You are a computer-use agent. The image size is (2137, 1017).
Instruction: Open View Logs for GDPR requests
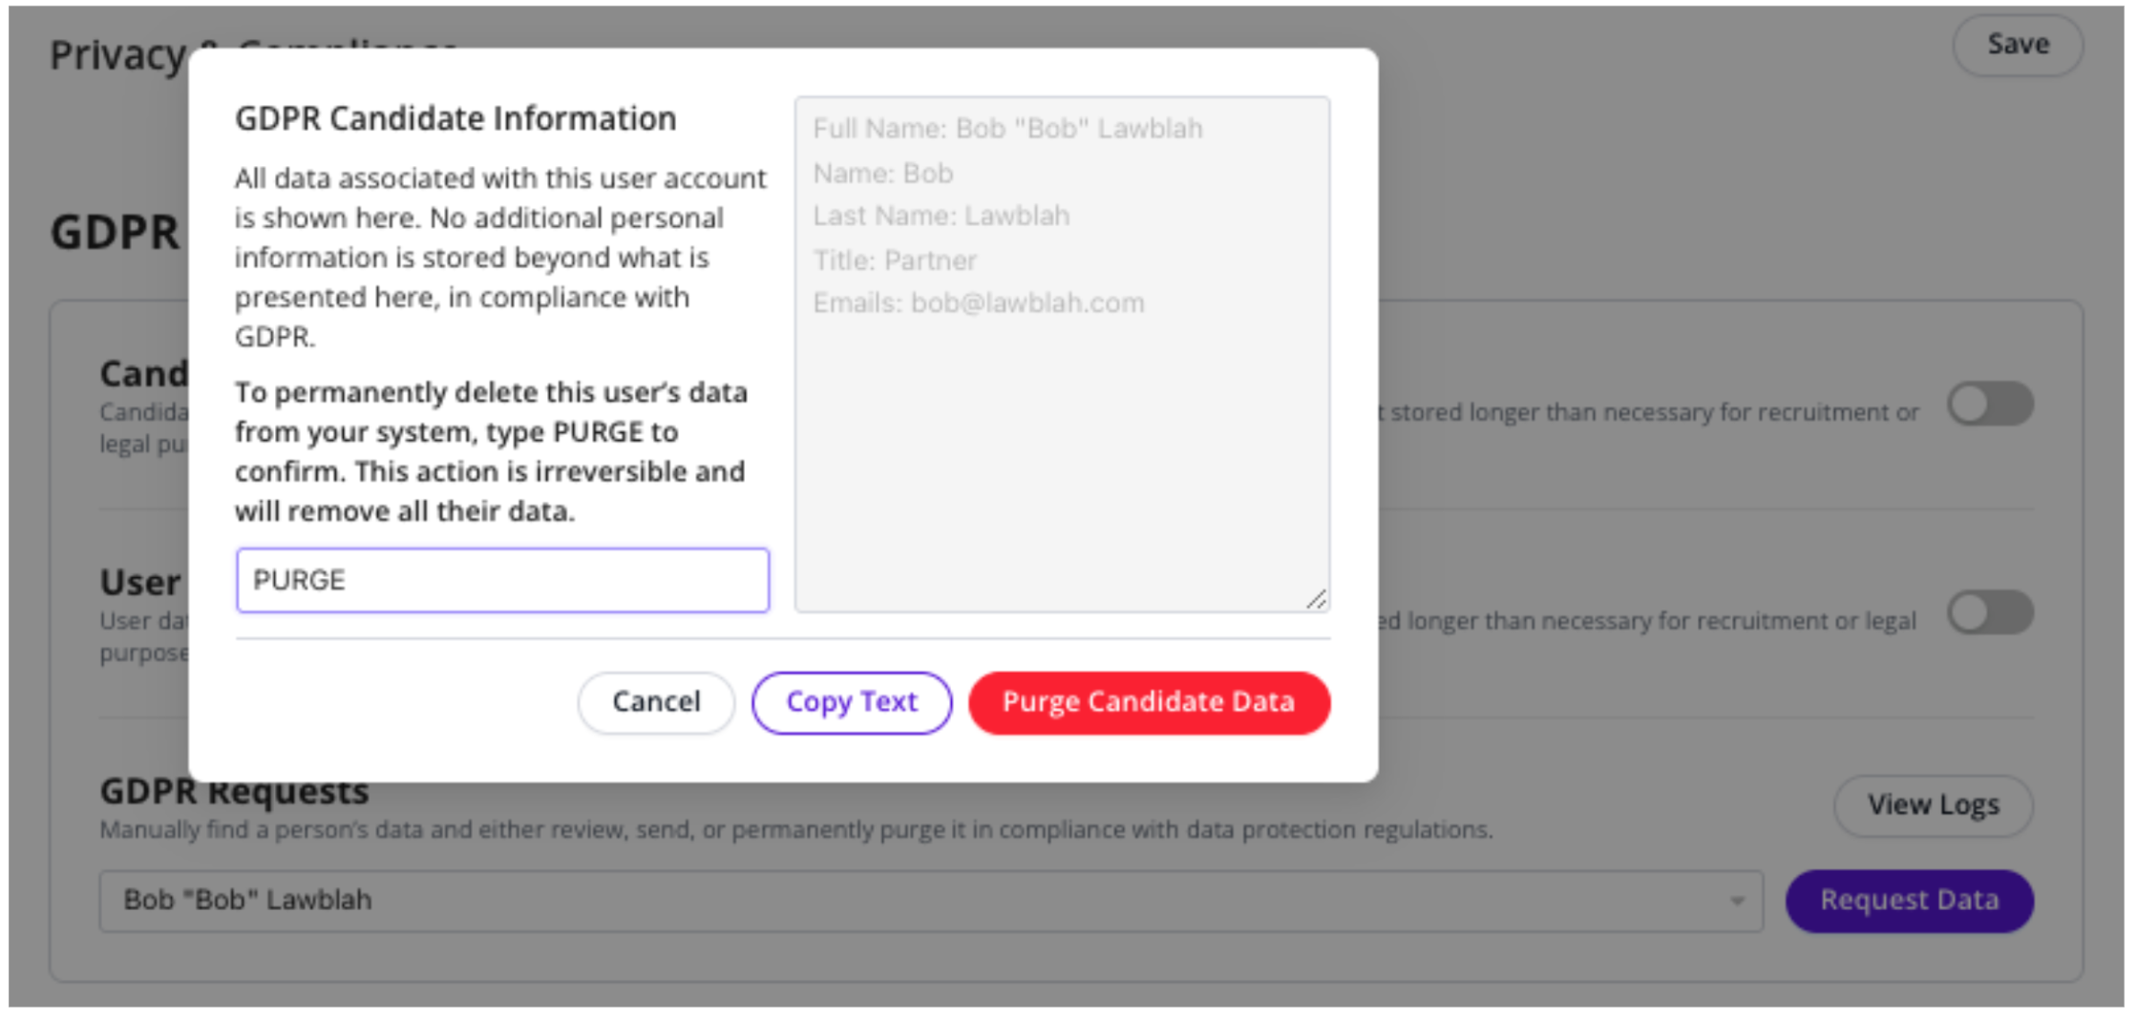pos(1933,806)
